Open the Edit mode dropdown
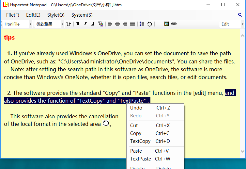 [x=242, y=24]
